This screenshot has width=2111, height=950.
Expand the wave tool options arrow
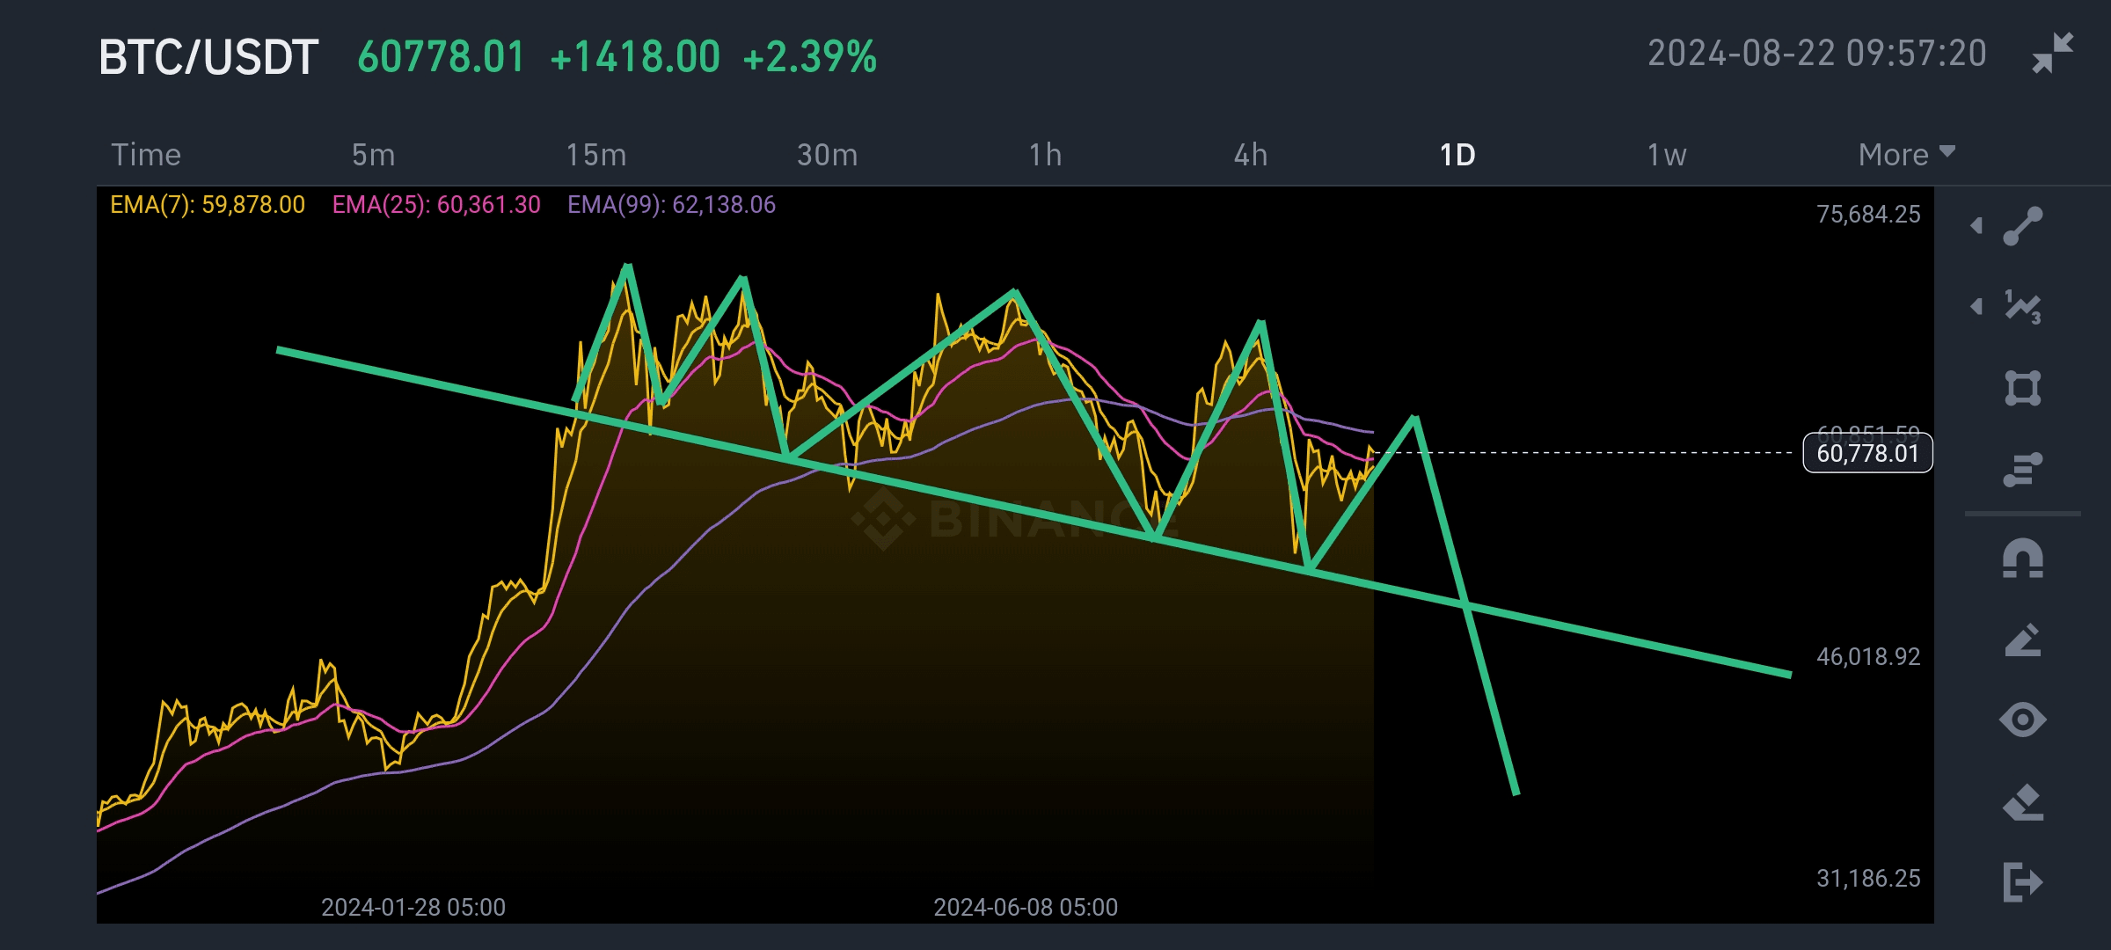pyautogui.click(x=1976, y=306)
